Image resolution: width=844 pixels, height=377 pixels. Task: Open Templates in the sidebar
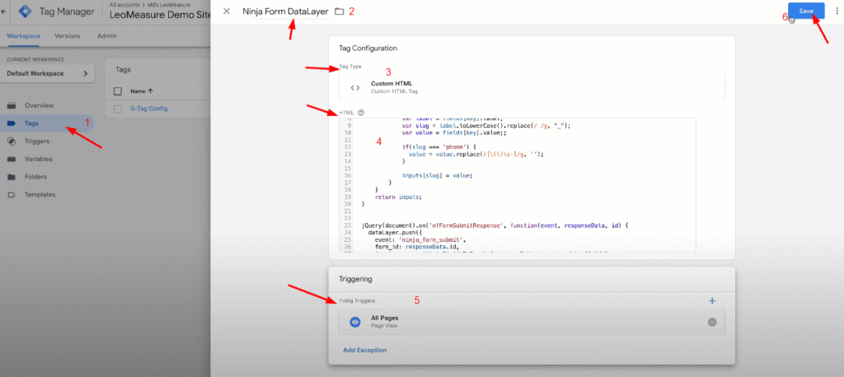click(40, 195)
